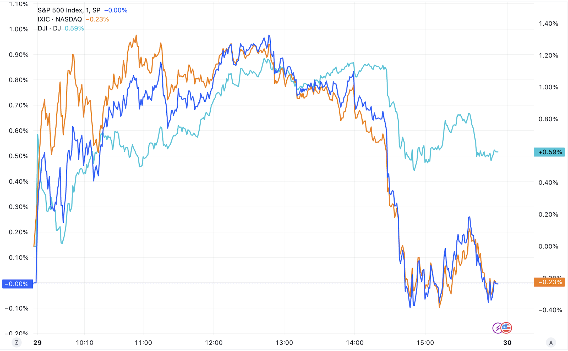Click the 13:00 time axis label
Screen dimensions: 568x351
pos(284,343)
